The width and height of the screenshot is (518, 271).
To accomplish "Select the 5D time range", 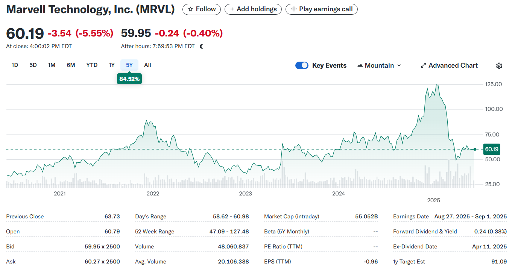I will point(33,65).
